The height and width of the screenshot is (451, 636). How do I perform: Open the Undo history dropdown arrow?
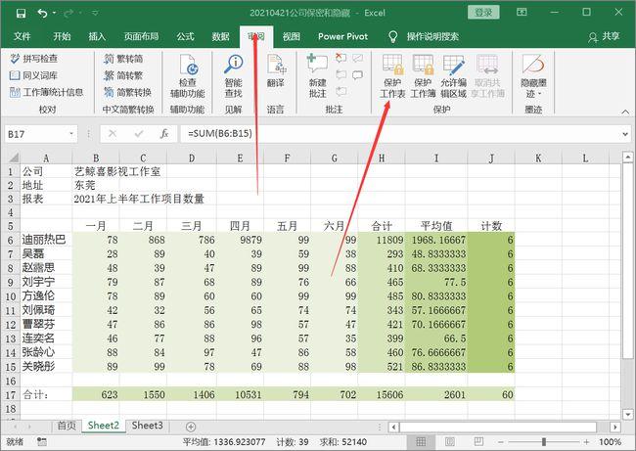point(55,14)
